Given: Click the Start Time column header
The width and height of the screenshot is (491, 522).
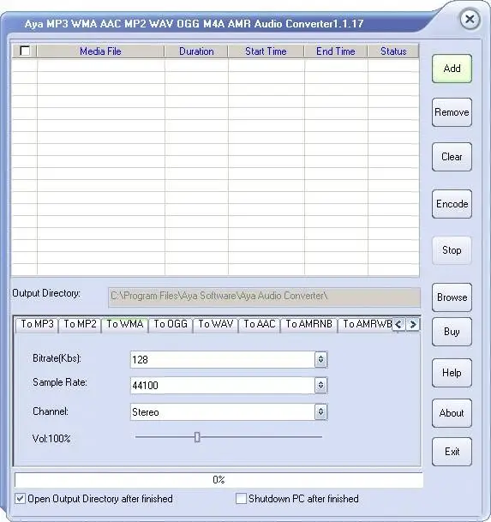Looking at the screenshot, I should point(266,51).
